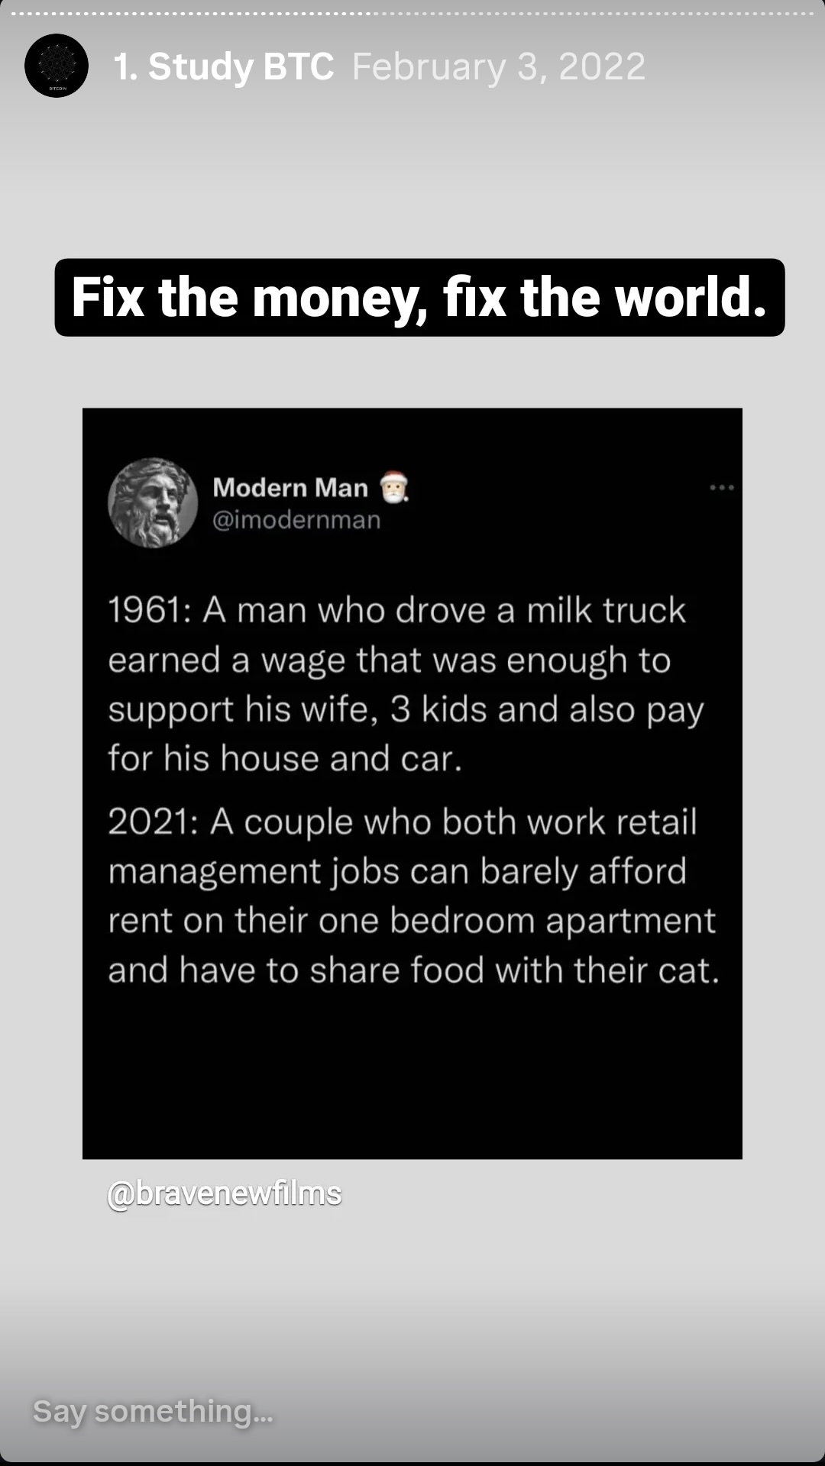Focus the "Say something…" reply field
Screen dimensions: 825x1466
coord(153,1411)
